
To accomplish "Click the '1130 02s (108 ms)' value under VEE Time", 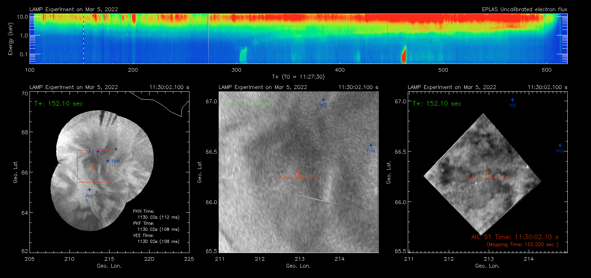I will tap(159, 242).
